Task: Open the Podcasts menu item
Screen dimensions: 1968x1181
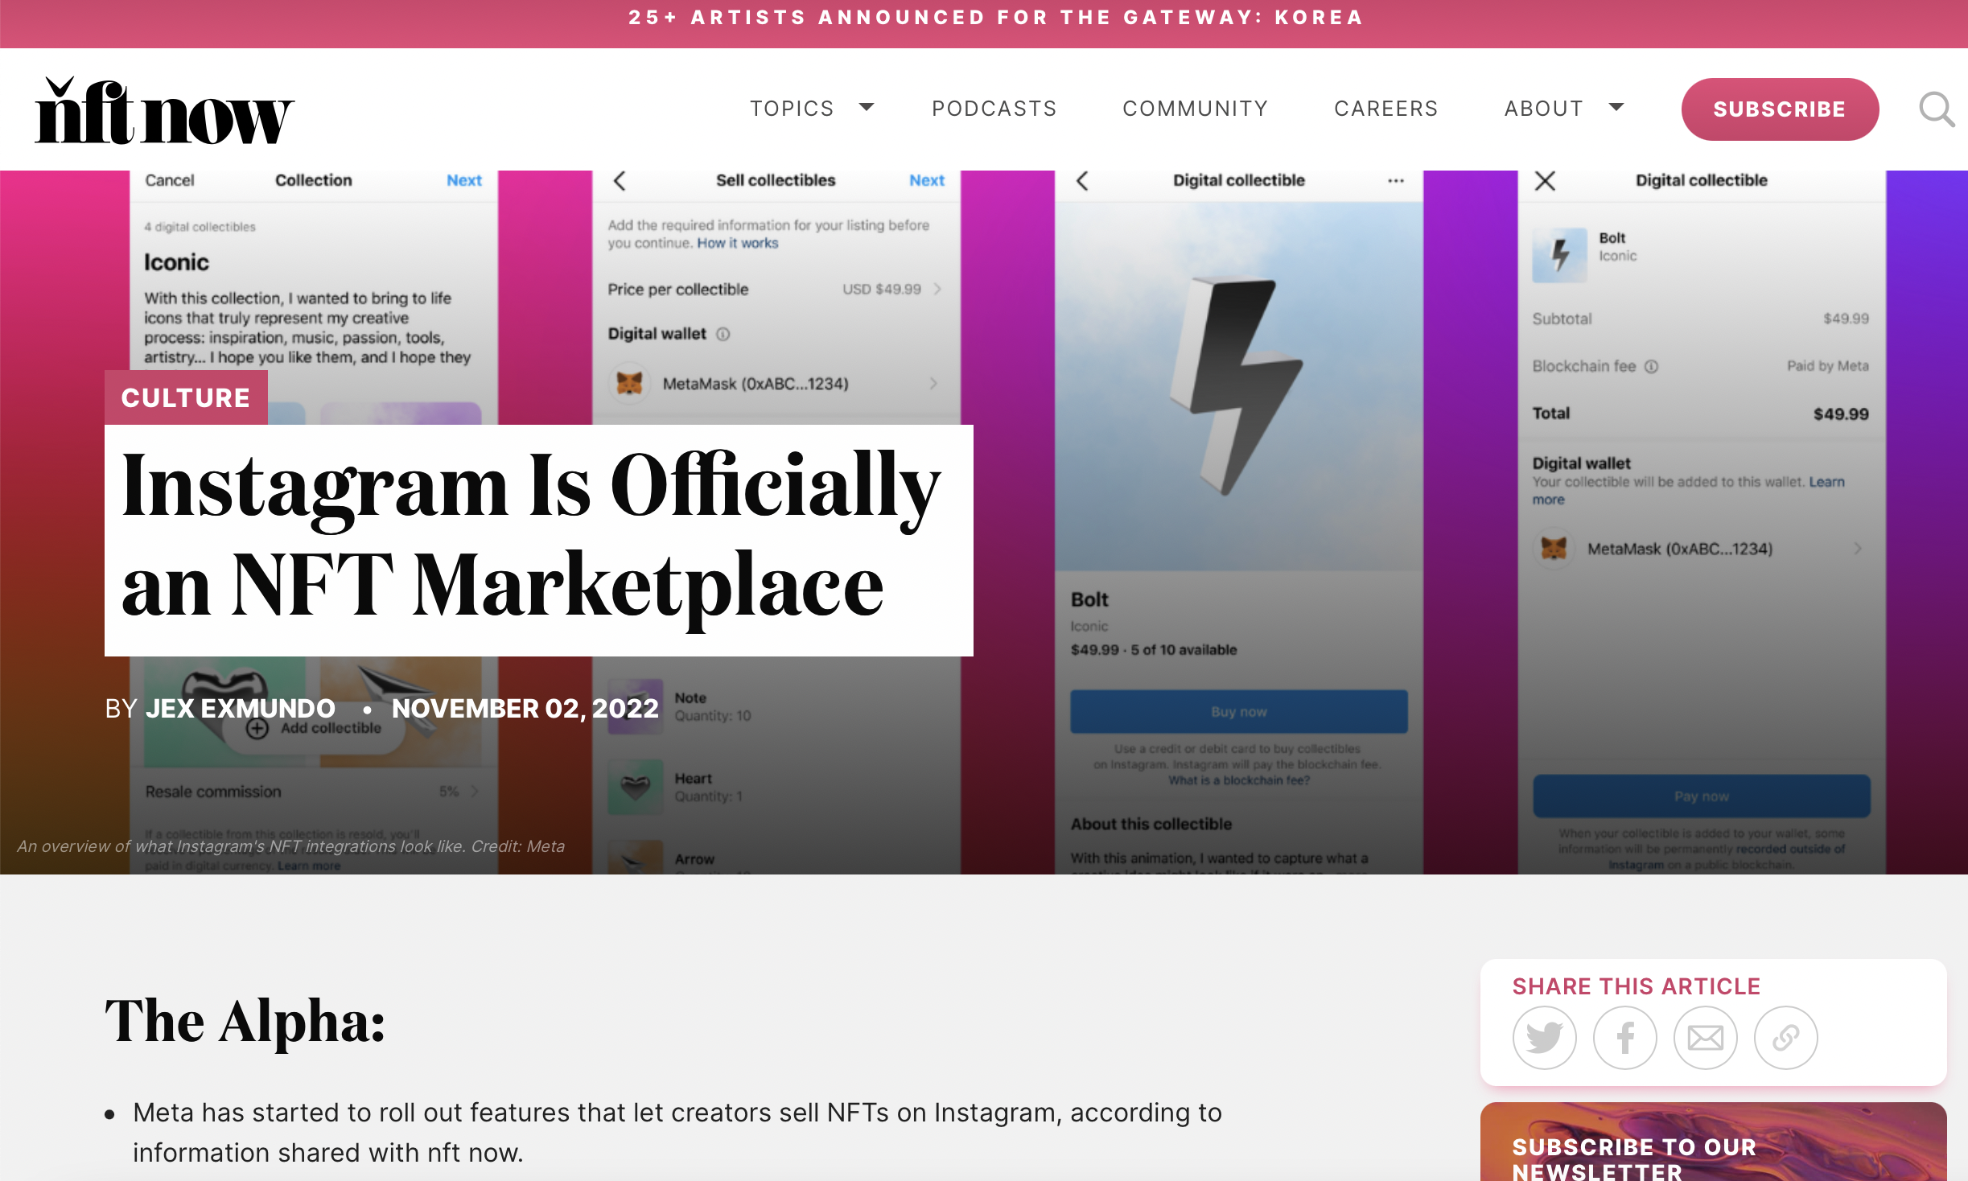Action: tap(994, 109)
